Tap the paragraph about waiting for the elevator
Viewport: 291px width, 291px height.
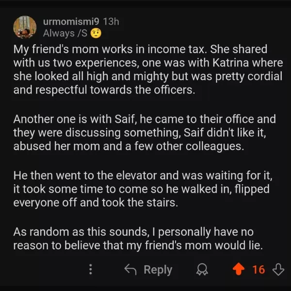coord(141,188)
